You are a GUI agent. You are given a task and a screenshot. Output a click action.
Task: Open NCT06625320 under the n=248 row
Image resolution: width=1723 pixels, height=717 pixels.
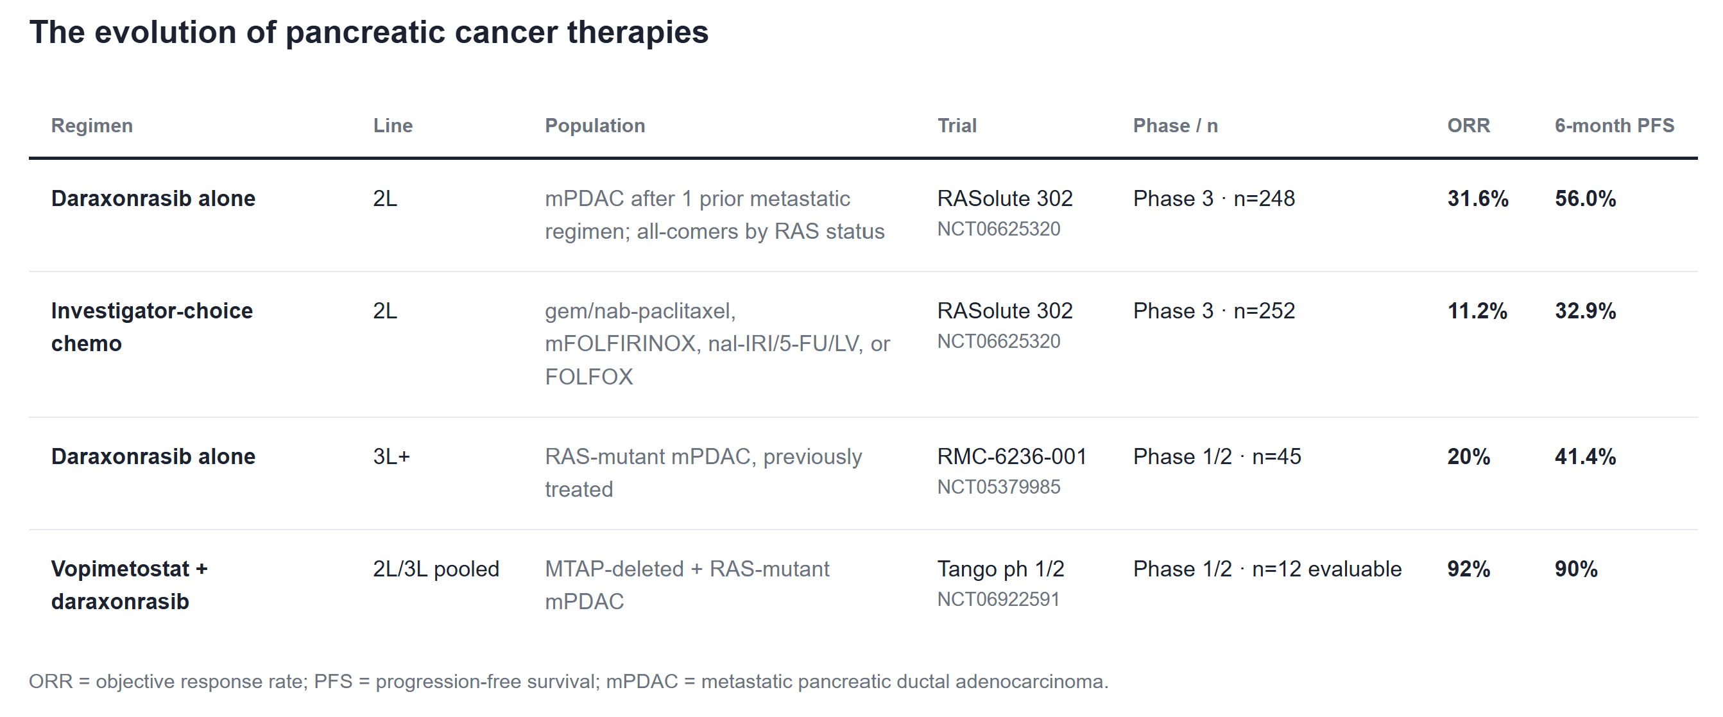(998, 229)
